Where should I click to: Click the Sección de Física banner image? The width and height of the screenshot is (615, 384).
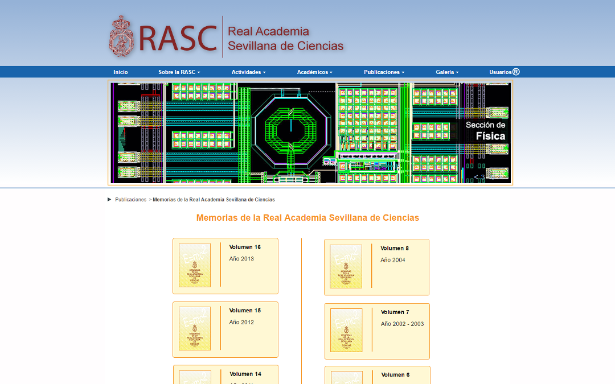[x=310, y=133]
